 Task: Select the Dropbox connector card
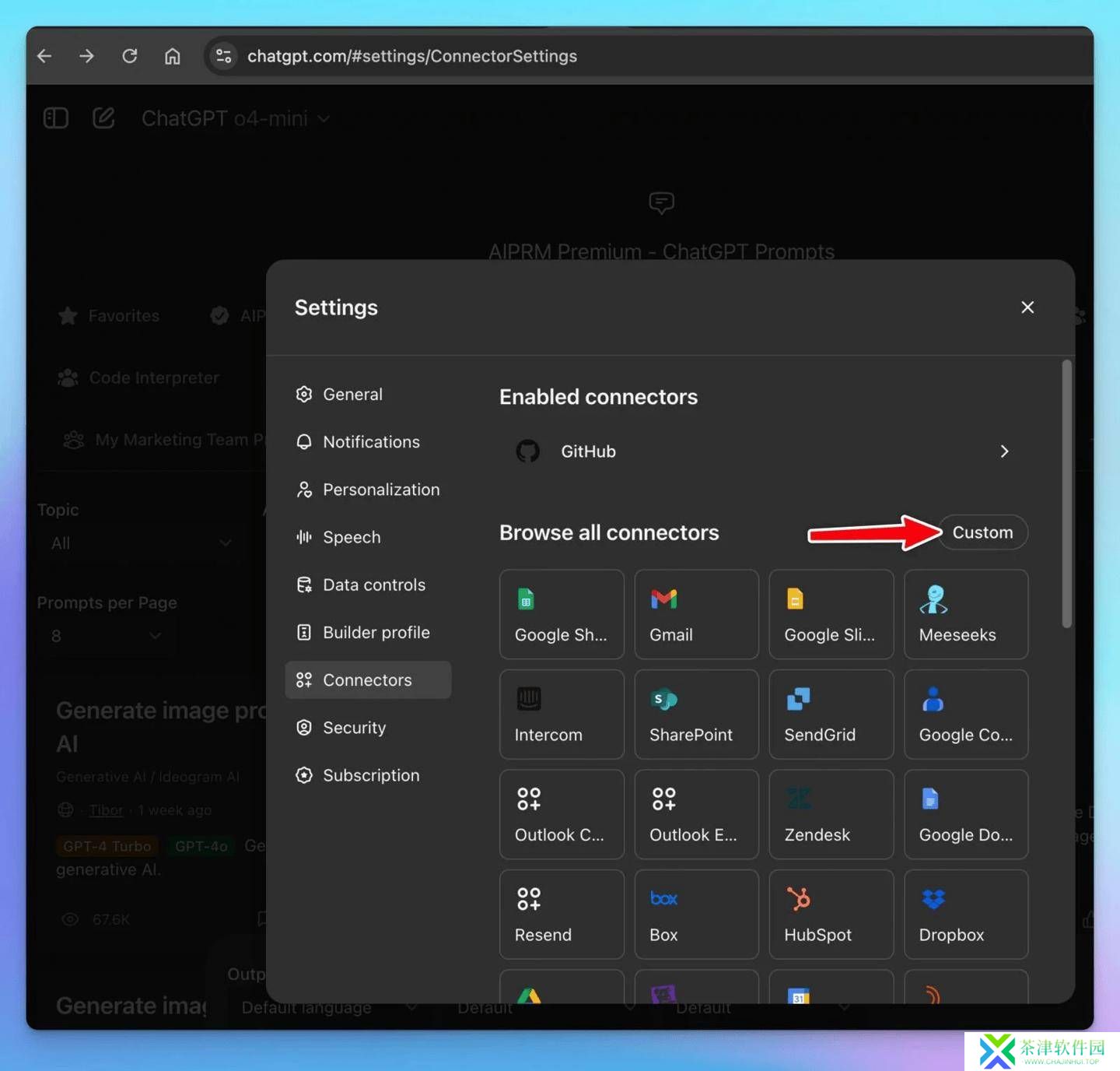[x=966, y=914]
